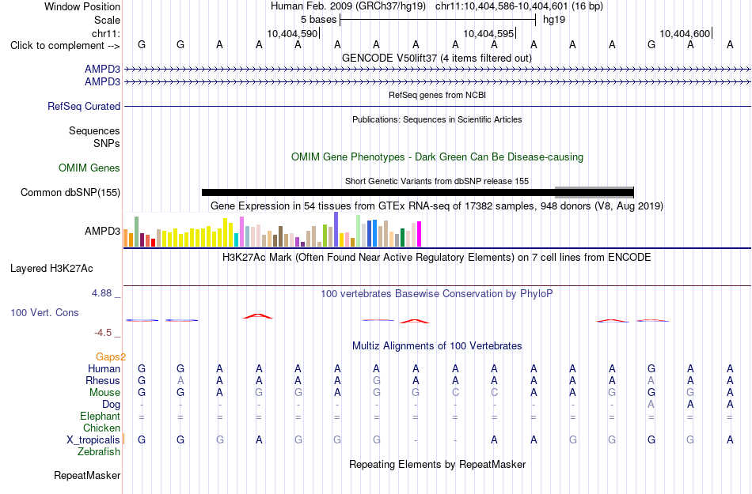This screenshot has width=752, height=494.
Task: Click the chr11:10,404,586-10,404,601 position text
Action: coord(502,6)
